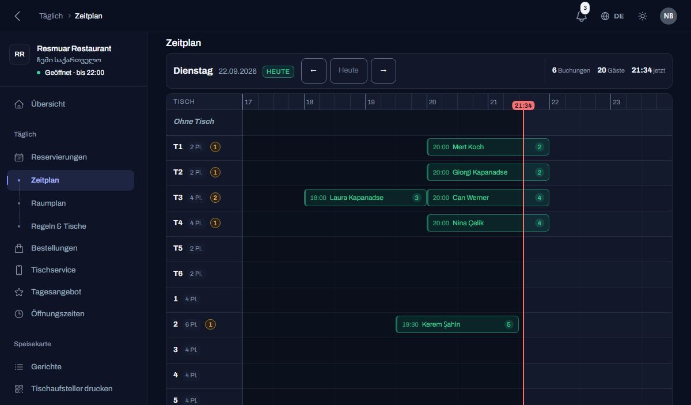
Task: Click booking count badge for 6-seat table 2
Action: pos(210,324)
